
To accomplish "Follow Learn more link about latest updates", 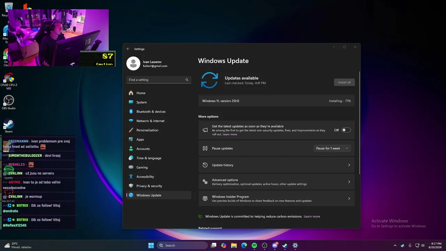I will [x=230, y=134].
